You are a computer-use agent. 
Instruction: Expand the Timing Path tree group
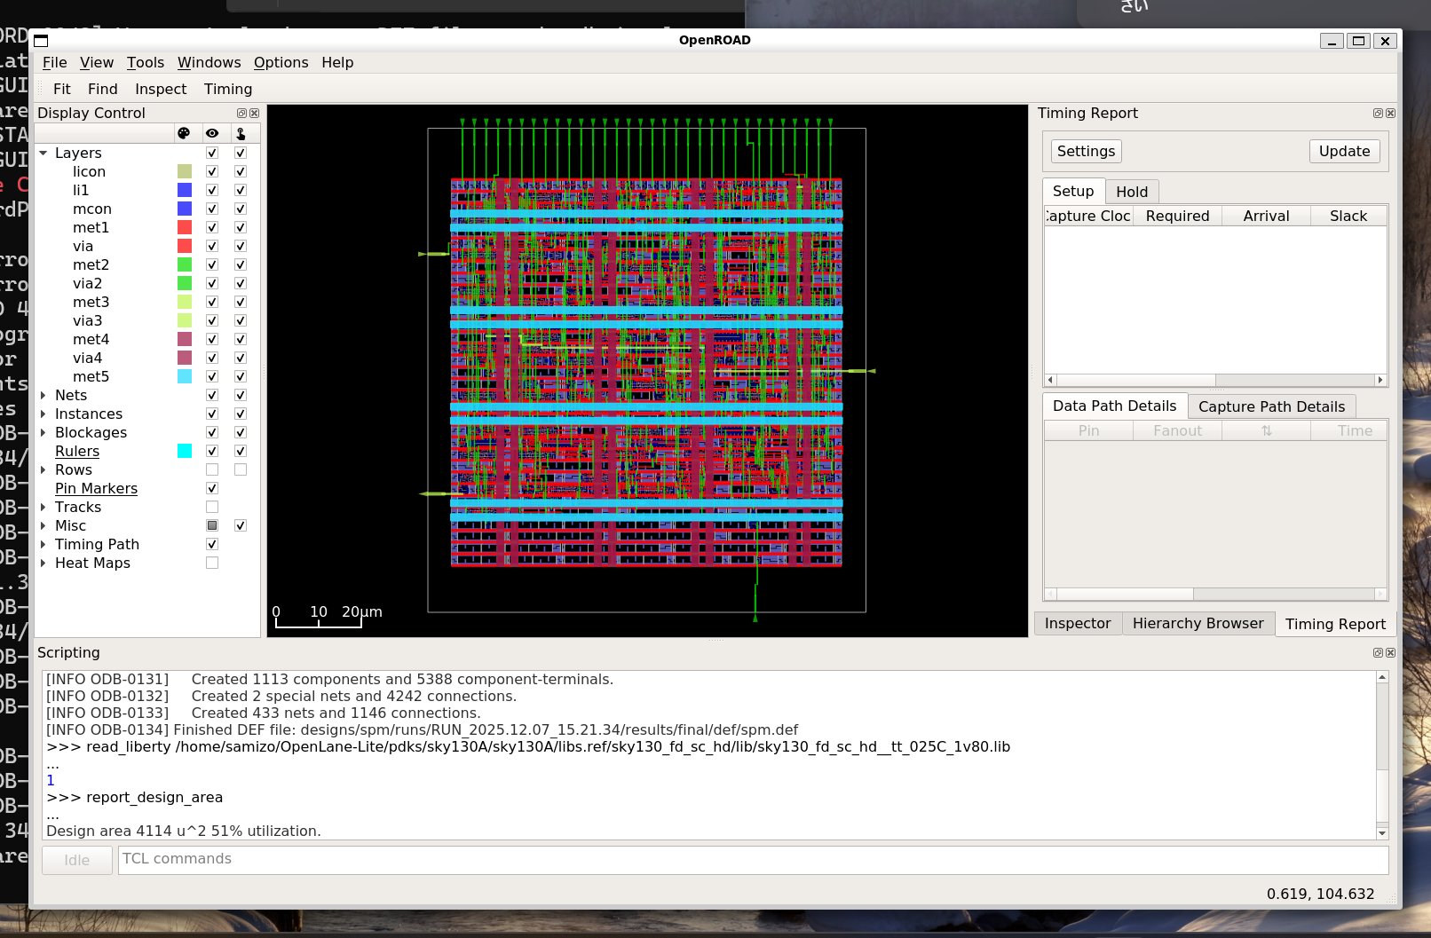[43, 545]
